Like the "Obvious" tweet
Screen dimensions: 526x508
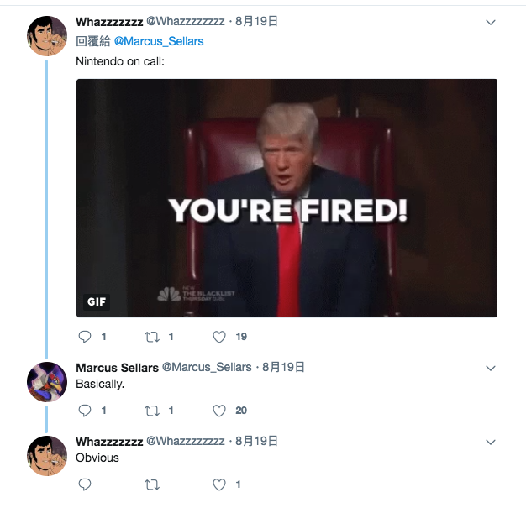click(219, 484)
